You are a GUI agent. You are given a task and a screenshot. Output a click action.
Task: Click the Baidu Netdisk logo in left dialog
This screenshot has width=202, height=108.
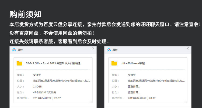[x=14, y=50]
